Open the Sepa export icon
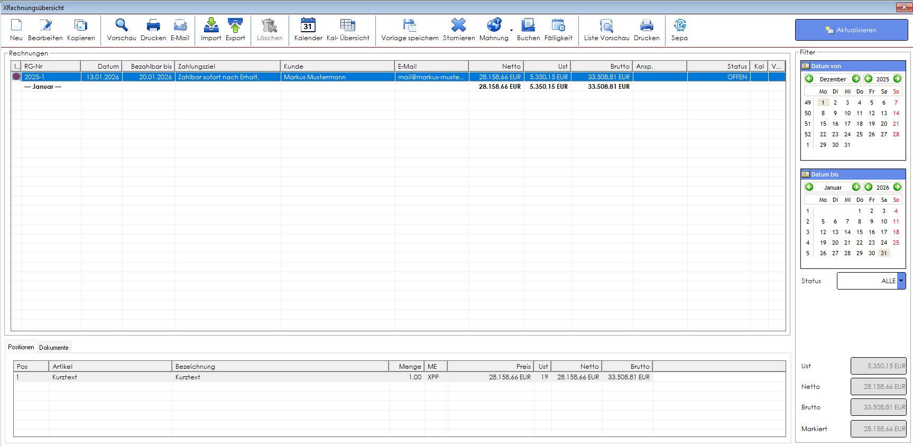This screenshot has width=913, height=447. (679, 25)
